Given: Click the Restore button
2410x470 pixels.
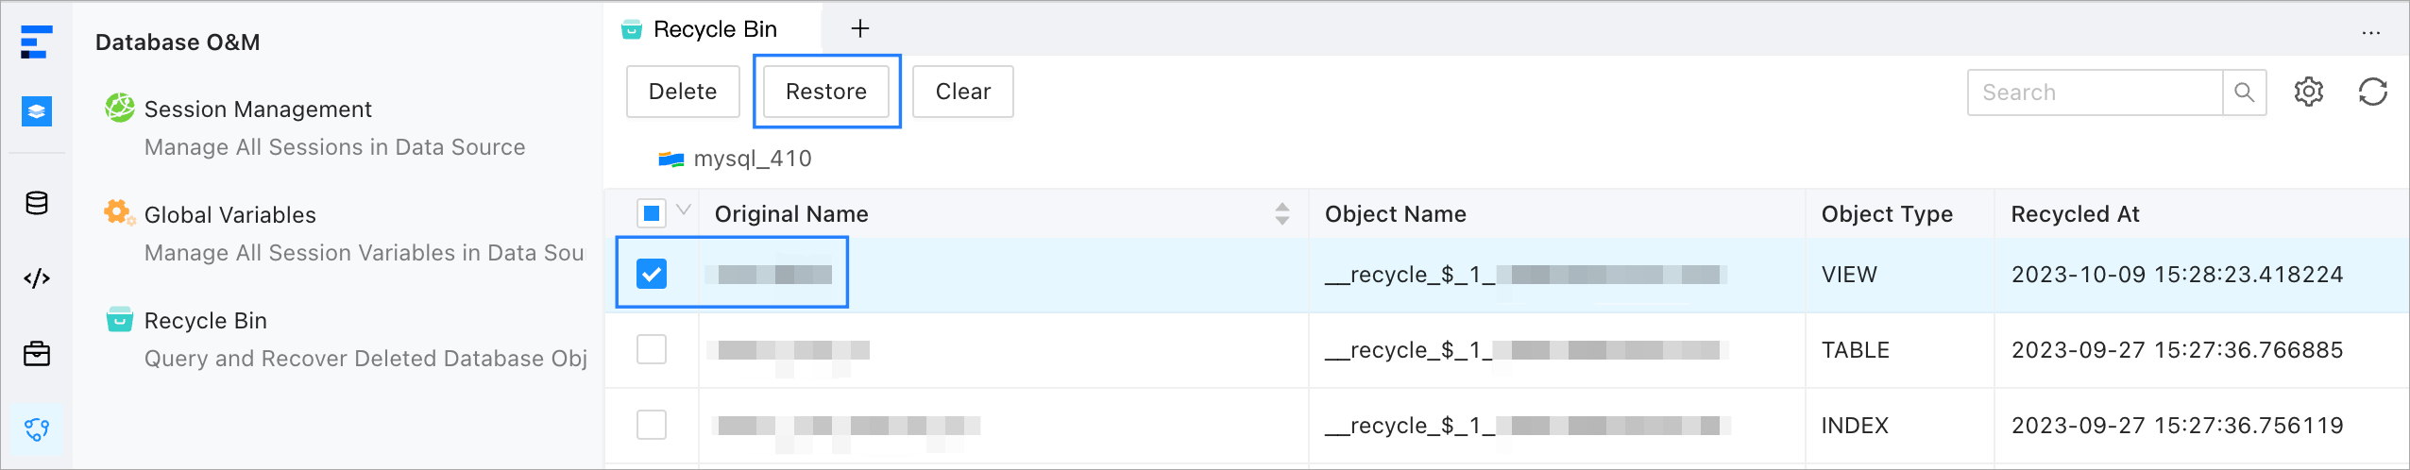Looking at the screenshot, I should [826, 92].
